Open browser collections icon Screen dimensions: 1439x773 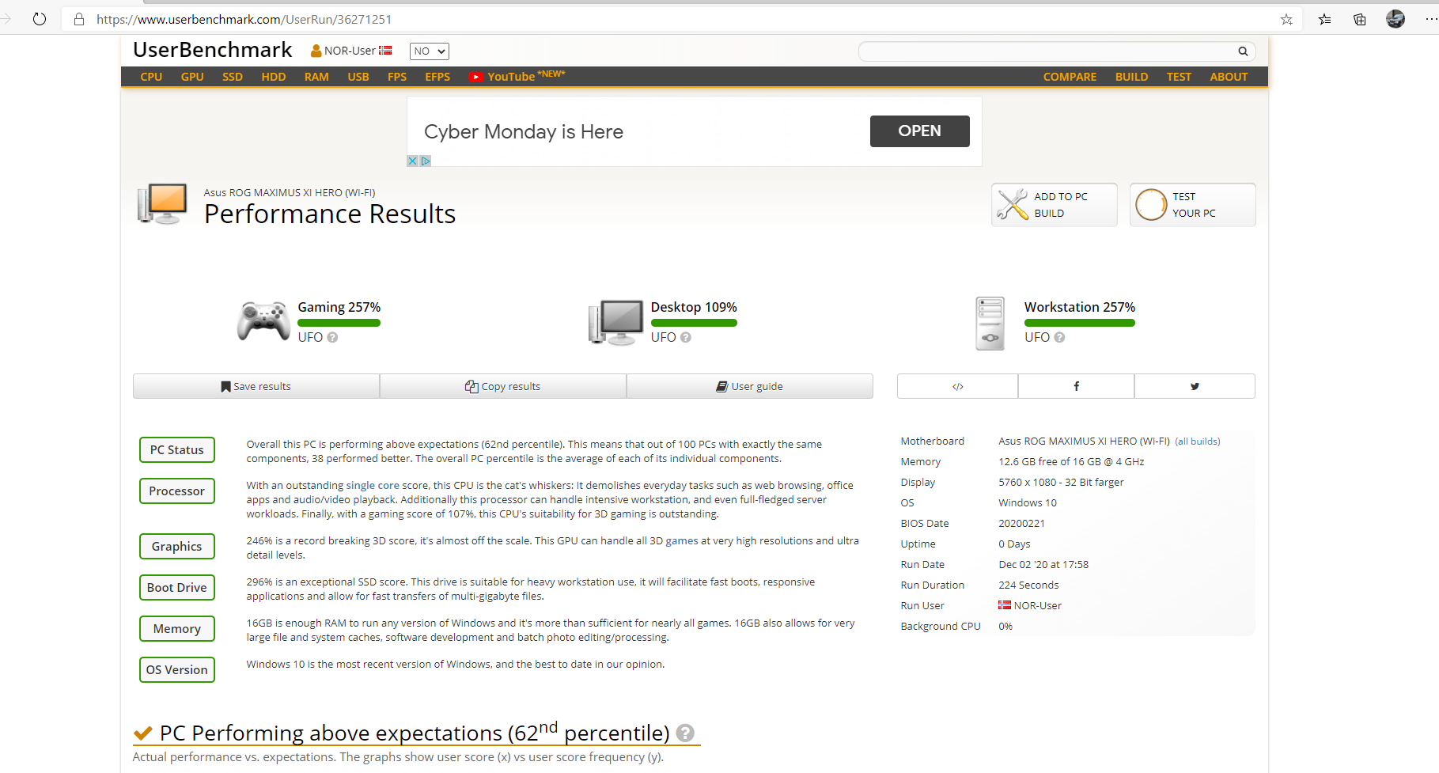(1360, 19)
